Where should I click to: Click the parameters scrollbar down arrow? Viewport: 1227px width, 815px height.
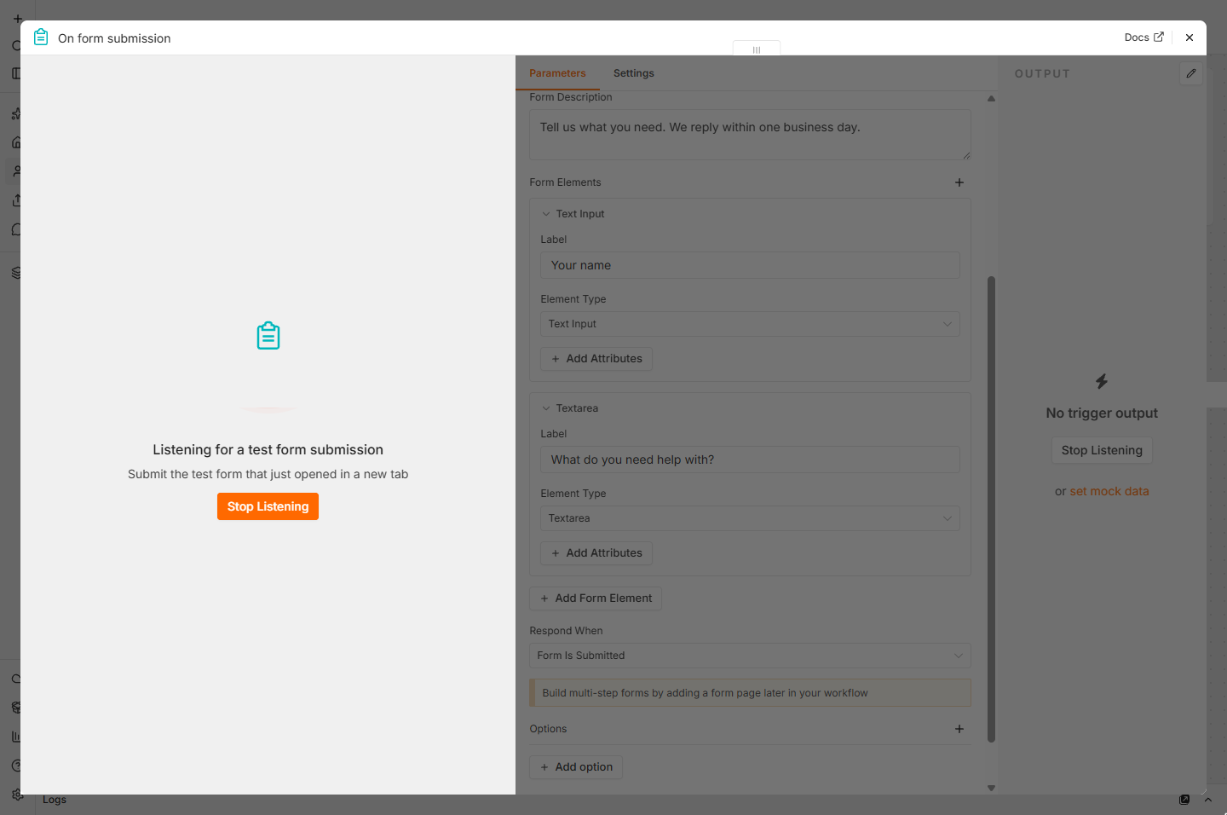(991, 788)
